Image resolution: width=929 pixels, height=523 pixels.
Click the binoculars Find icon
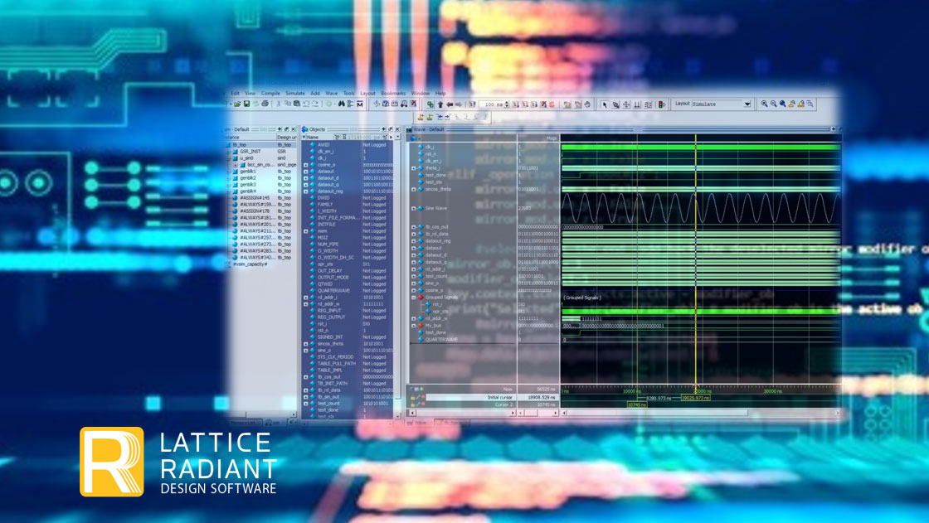pos(341,104)
